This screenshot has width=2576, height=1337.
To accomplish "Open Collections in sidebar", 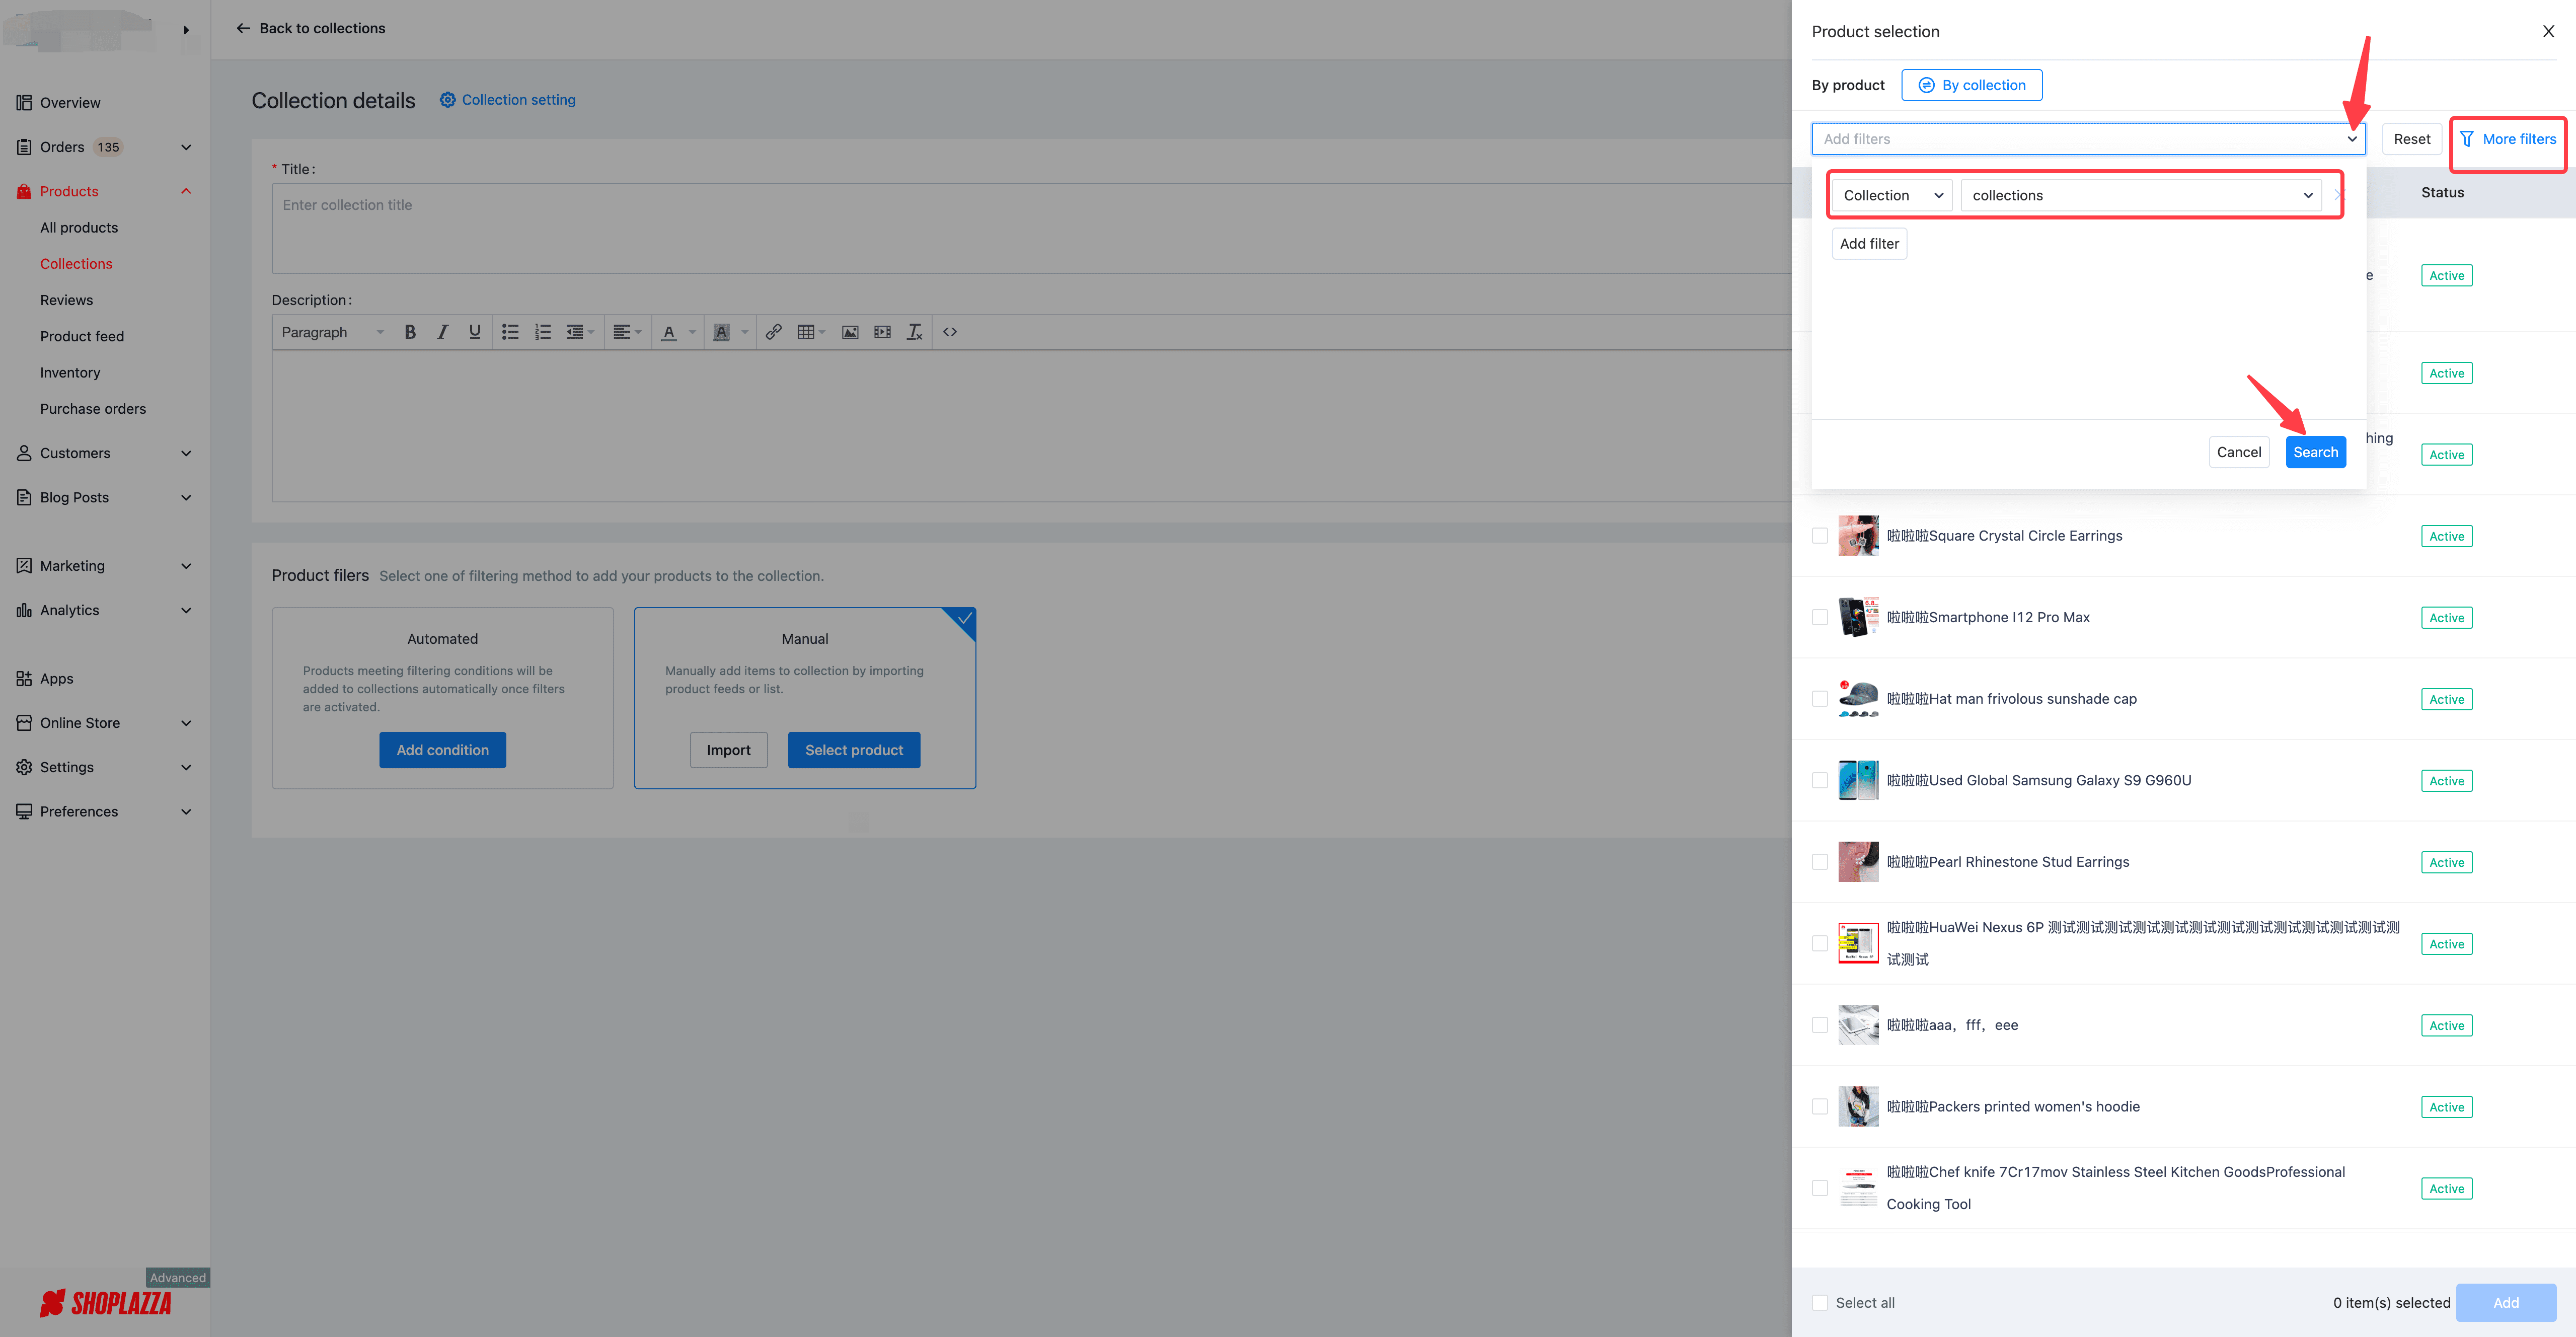I will click(x=76, y=264).
